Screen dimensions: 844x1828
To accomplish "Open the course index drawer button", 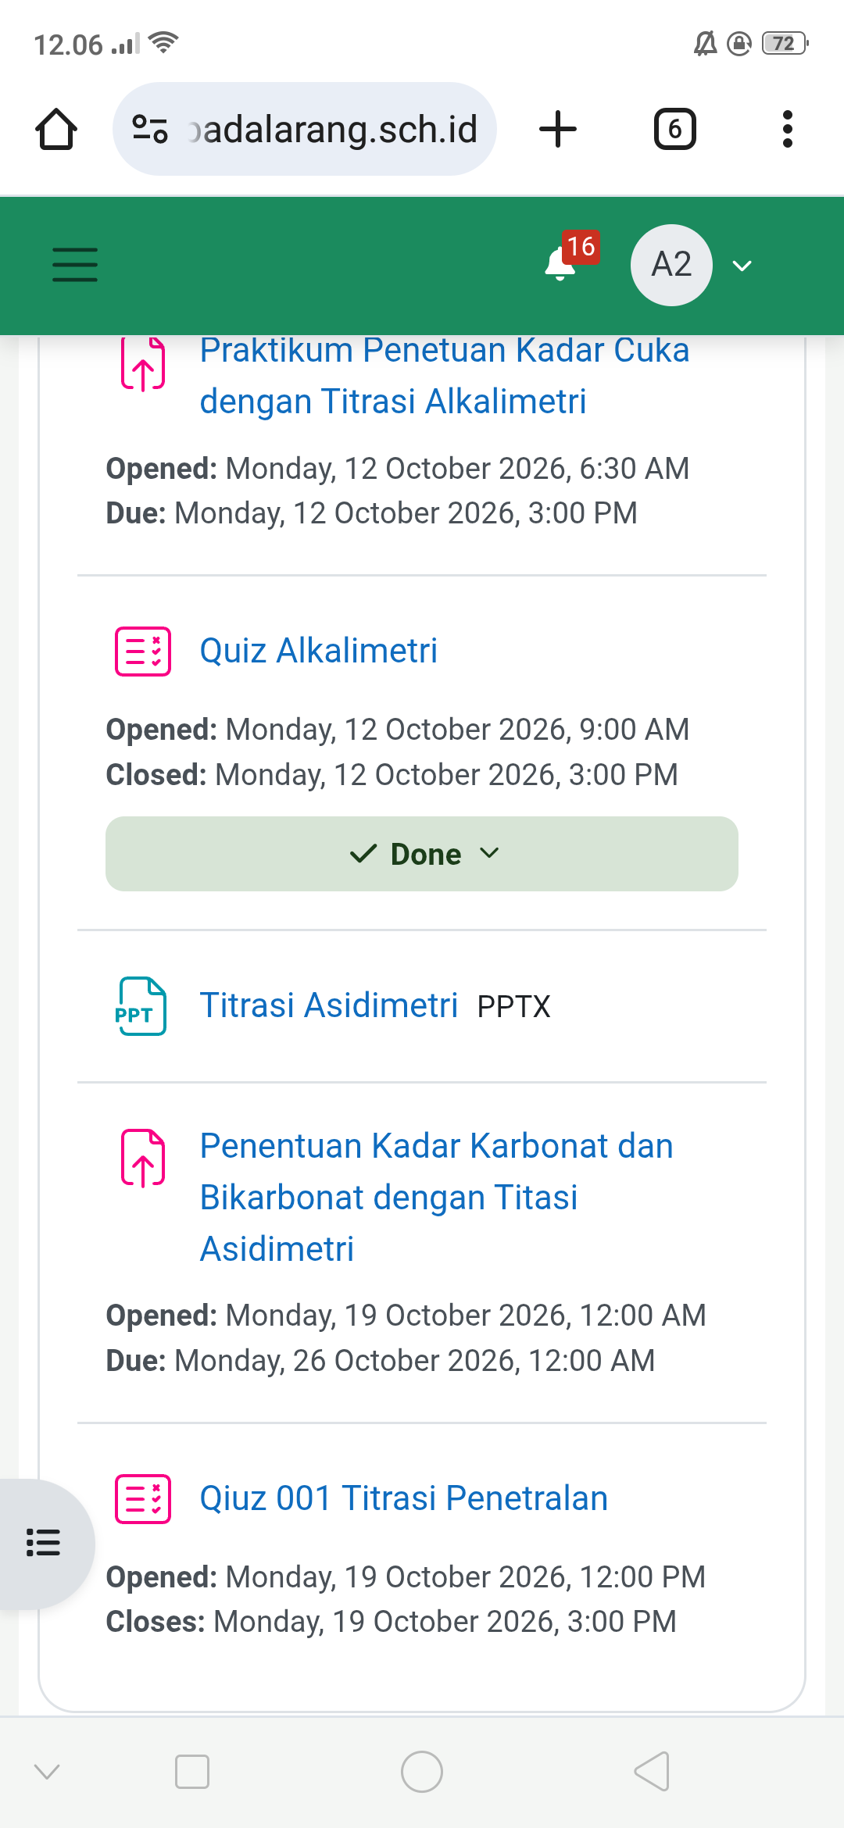I will pos(44,1543).
